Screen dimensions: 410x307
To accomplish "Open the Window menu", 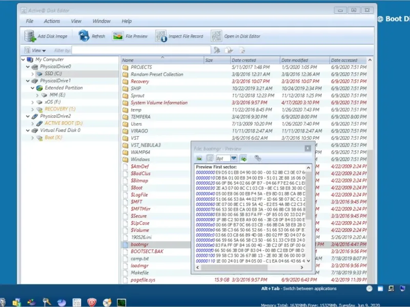I will point(101,21).
